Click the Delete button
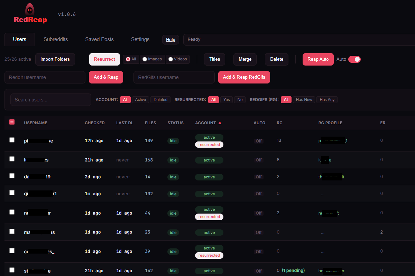The height and width of the screenshot is (276, 415). (277, 59)
